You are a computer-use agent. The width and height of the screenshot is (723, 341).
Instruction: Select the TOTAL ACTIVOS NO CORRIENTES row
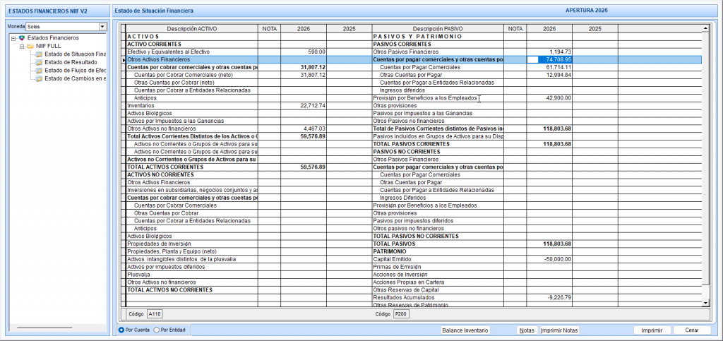[192, 290]
